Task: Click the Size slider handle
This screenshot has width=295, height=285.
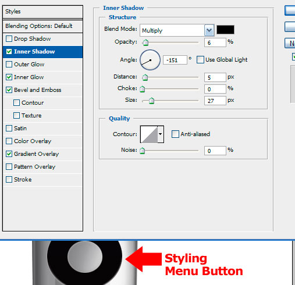Action: (151, 101)
